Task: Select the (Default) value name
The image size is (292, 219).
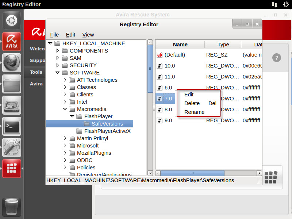Action: [175, 55]
